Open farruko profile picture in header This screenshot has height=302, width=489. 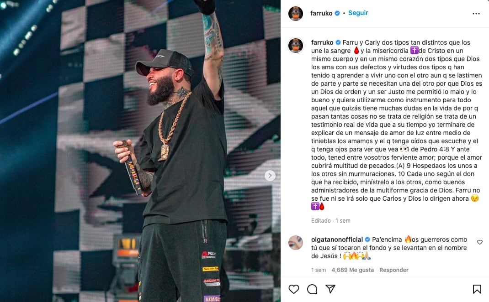(x=295, y=13)
